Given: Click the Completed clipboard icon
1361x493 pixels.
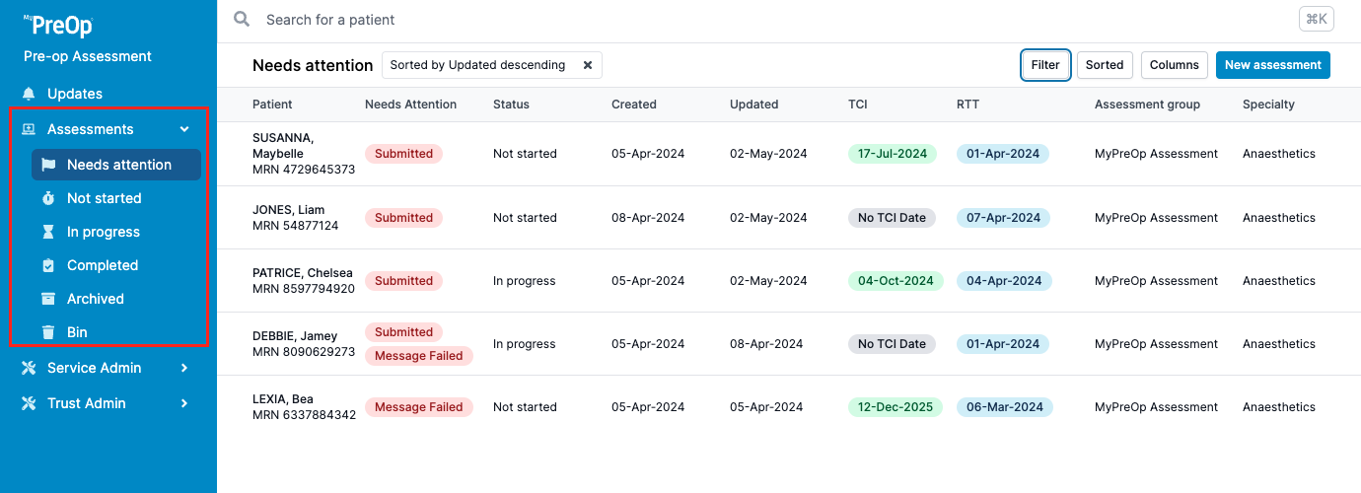Looking at the screenshot, I should 48,265.
